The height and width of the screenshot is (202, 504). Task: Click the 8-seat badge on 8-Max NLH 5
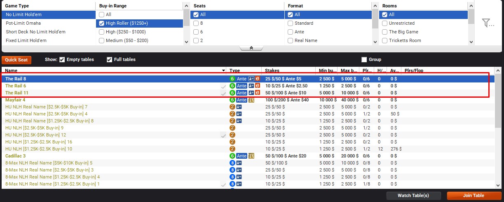(x=232, y=163)
